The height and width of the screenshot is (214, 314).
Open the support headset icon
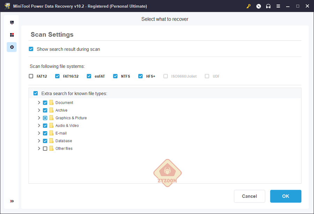pyautogui.click(x=268, y=6)
